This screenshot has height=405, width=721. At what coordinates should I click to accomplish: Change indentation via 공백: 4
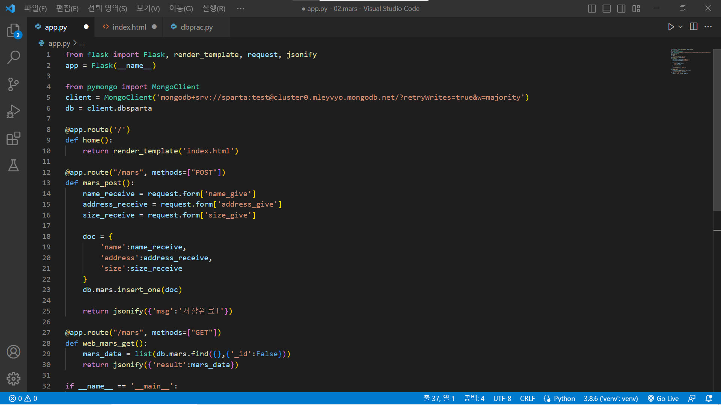[474, 398]
